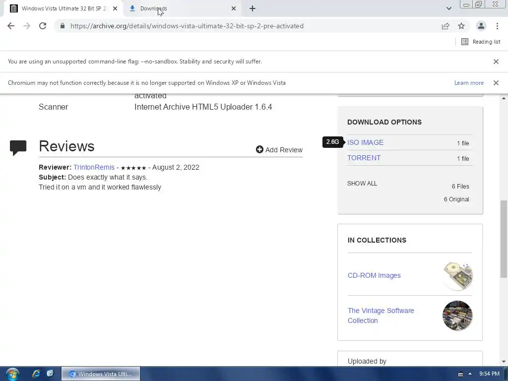The image size is (508, 381).
Task: Switch to the Downloads tab
Action: tap(183, 9)
